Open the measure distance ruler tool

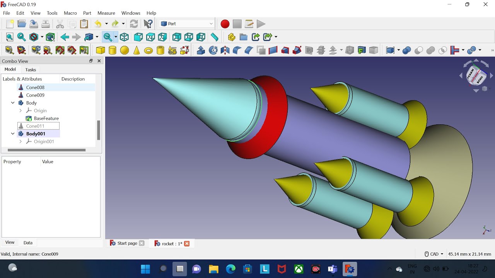tap(215, 37)
